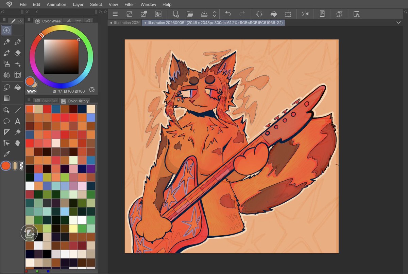Click the hue ring handle on color wheel
The image size is (408, 274).
pos(41,35)
